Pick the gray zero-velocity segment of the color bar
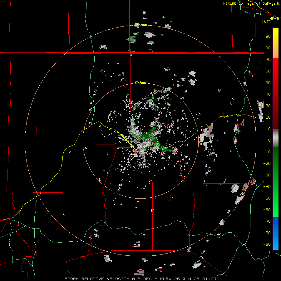Screen dimensions: 281x281 click(x=276, y=138)
